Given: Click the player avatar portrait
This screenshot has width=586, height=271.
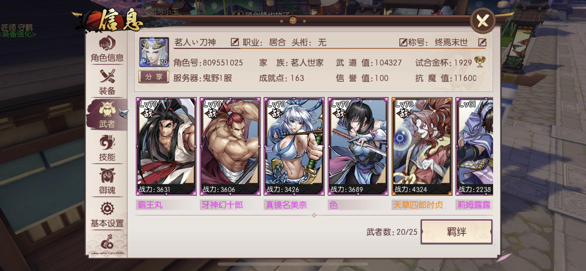Looking at the screenshot, I should click(154, 52).
